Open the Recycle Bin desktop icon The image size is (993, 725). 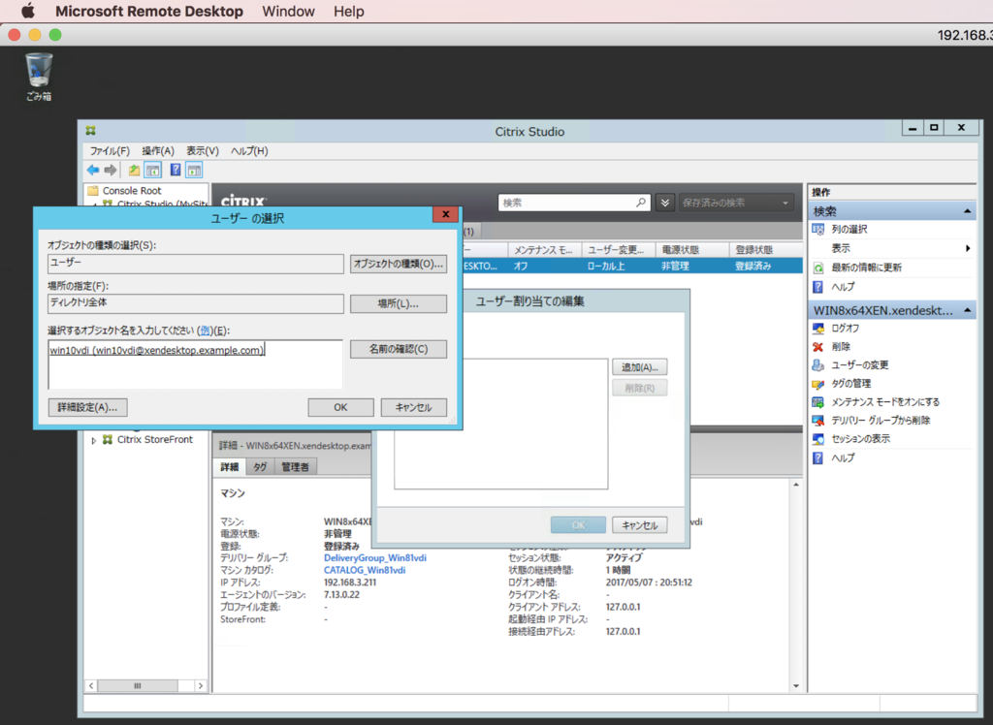[39, 77]
